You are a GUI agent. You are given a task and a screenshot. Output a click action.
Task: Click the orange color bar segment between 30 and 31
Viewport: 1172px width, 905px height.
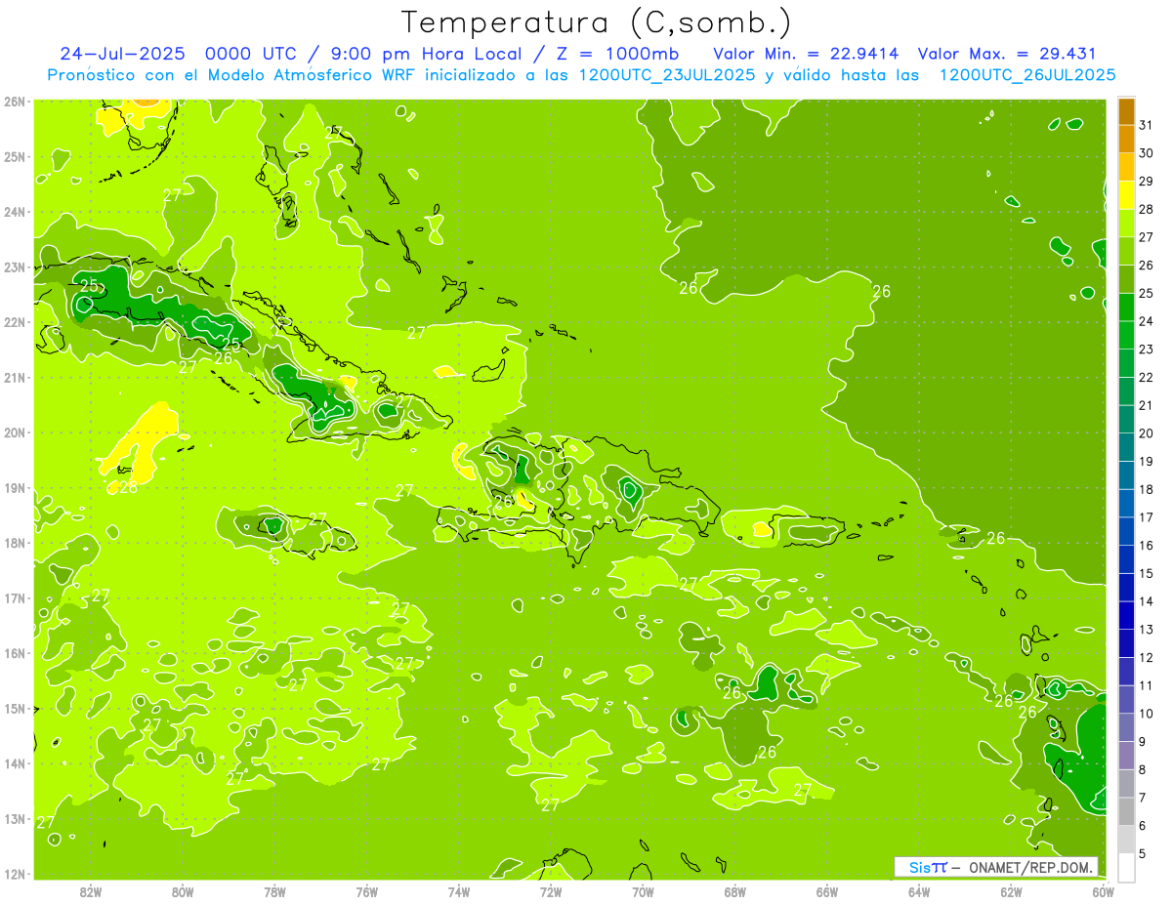tap(1126, 139)
